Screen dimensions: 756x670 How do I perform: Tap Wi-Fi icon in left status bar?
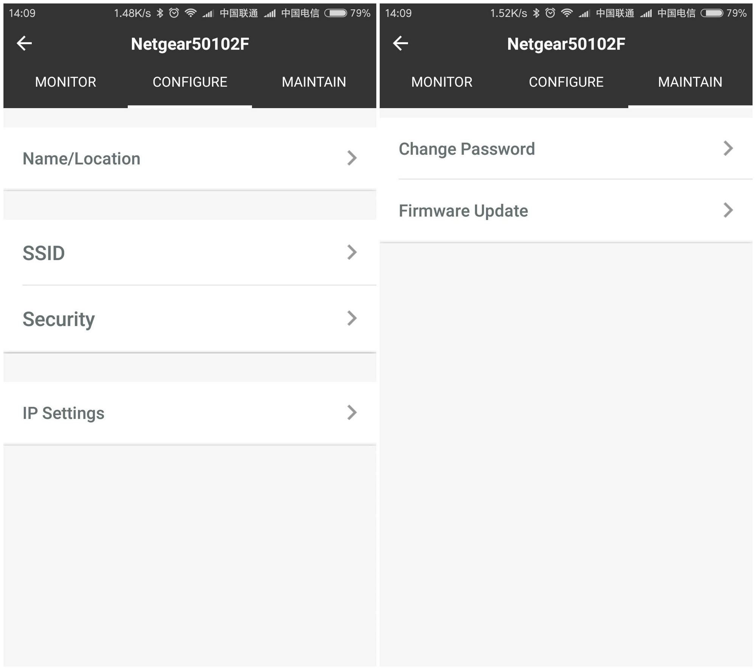(x=191, y=13)
